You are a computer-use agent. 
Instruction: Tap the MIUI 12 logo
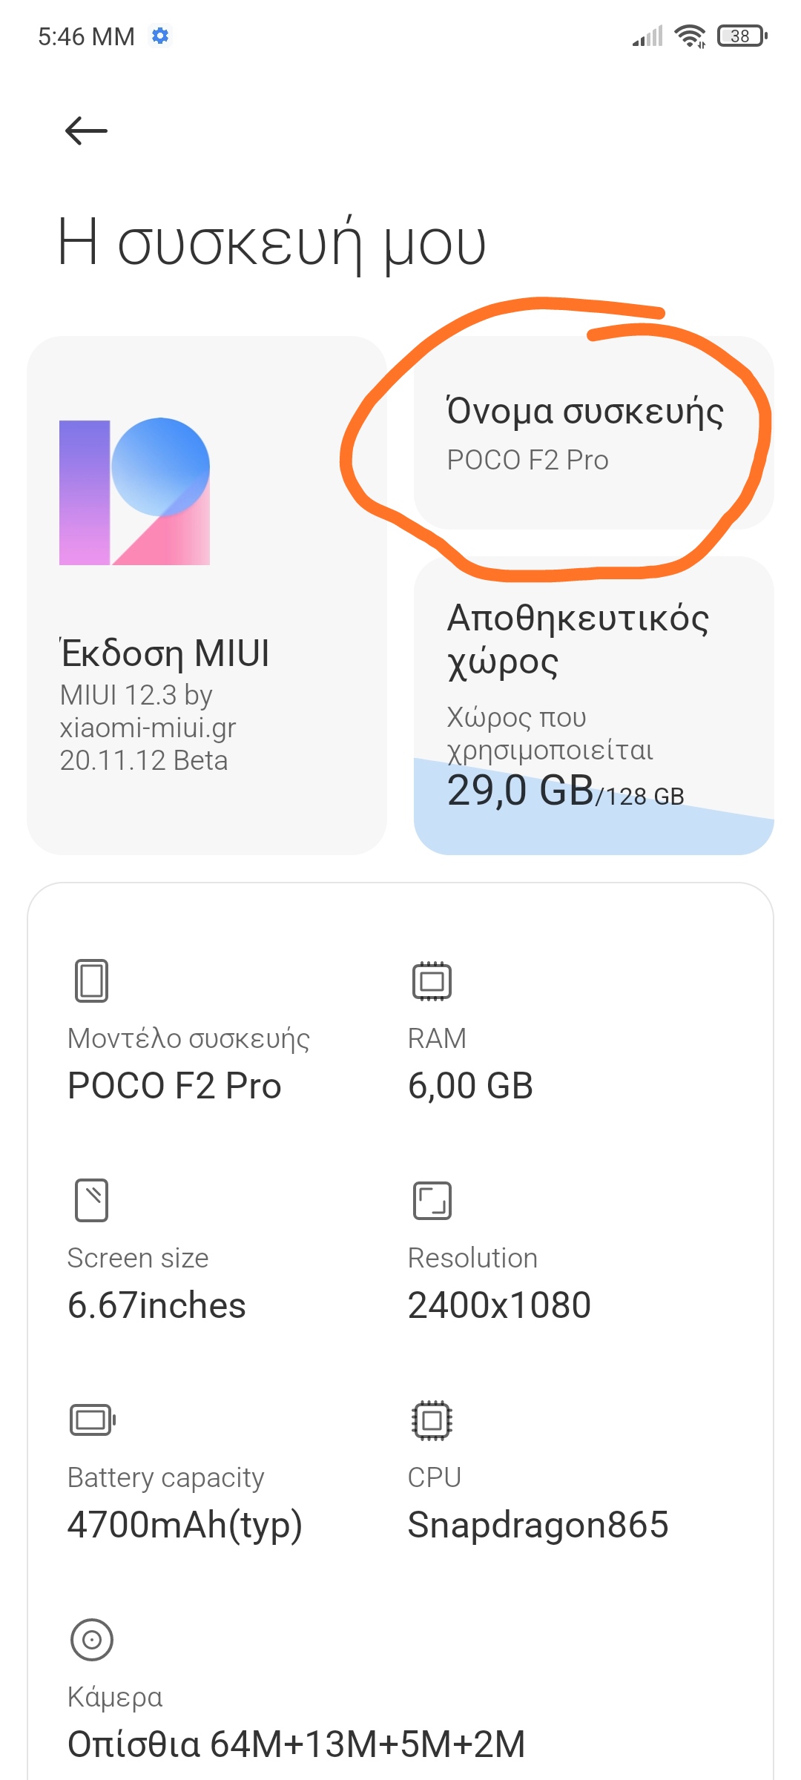134,492
